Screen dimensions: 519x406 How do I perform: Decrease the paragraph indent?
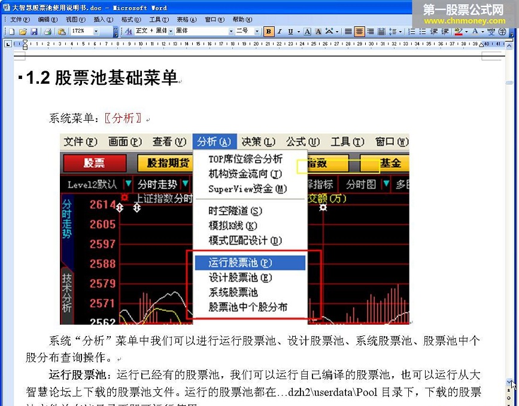tap(434, 32)
